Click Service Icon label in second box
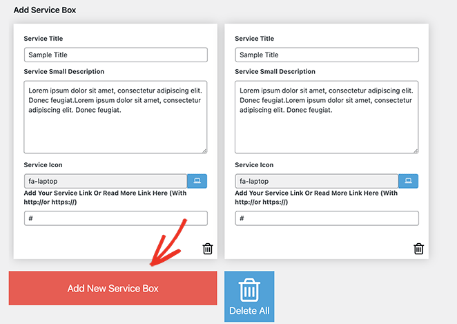 click(x=254, y=165)
